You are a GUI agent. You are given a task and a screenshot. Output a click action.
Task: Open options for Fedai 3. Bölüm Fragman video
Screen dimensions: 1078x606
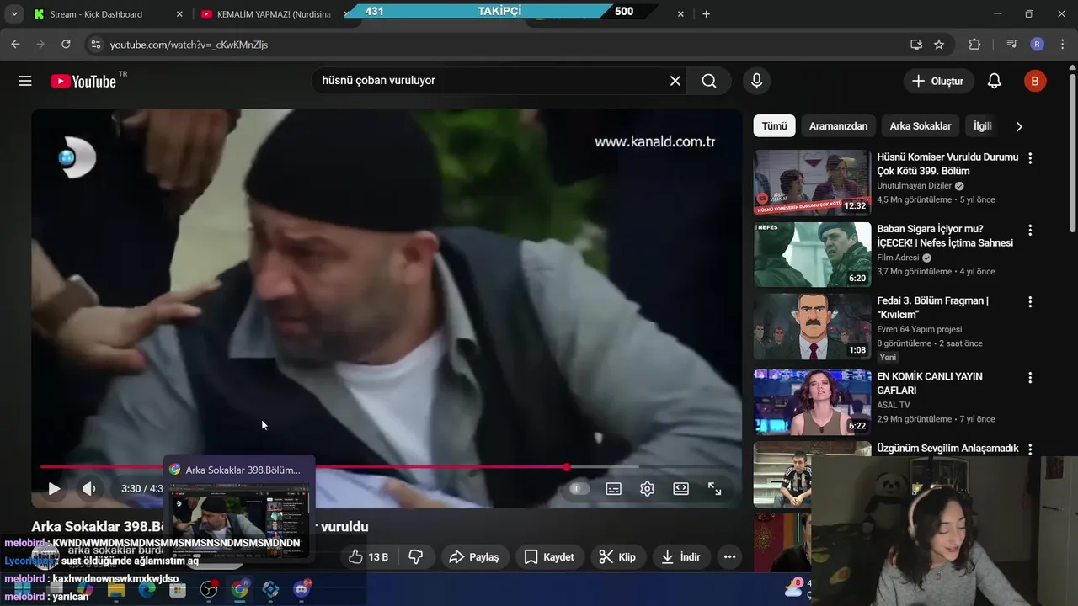pyautogui.click(x=1029, y=301)
